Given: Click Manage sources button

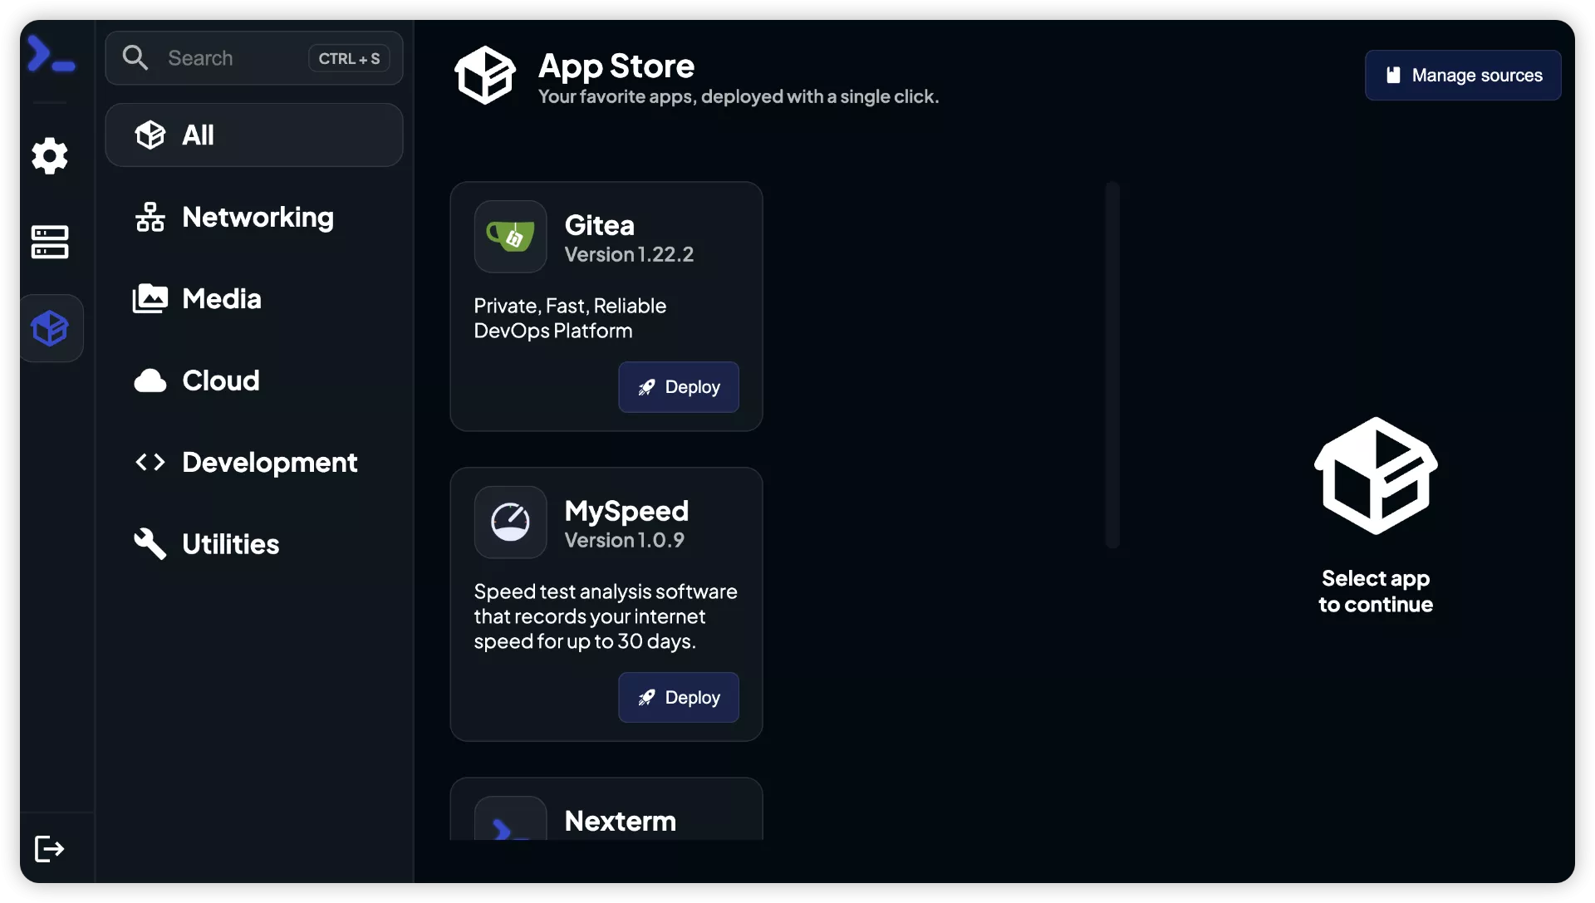Looking at the screenshot, I should point(1463,75).
